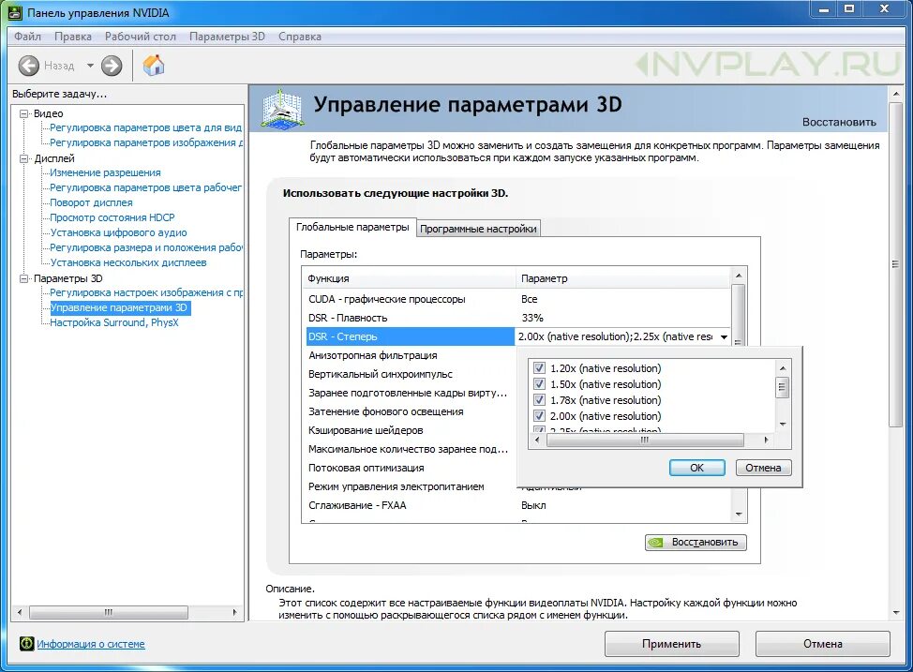
Task: Collapse the Дисплей tree node
Action: point(23,158)
